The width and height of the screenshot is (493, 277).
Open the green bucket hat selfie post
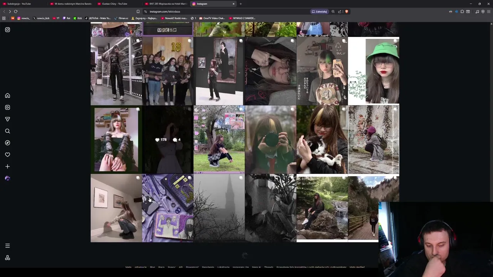tap(374, 71)
